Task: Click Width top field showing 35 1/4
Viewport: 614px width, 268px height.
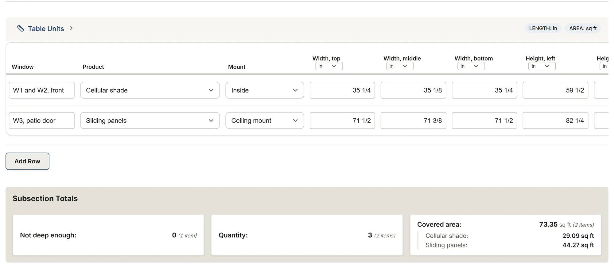Action: pos(342,90)
